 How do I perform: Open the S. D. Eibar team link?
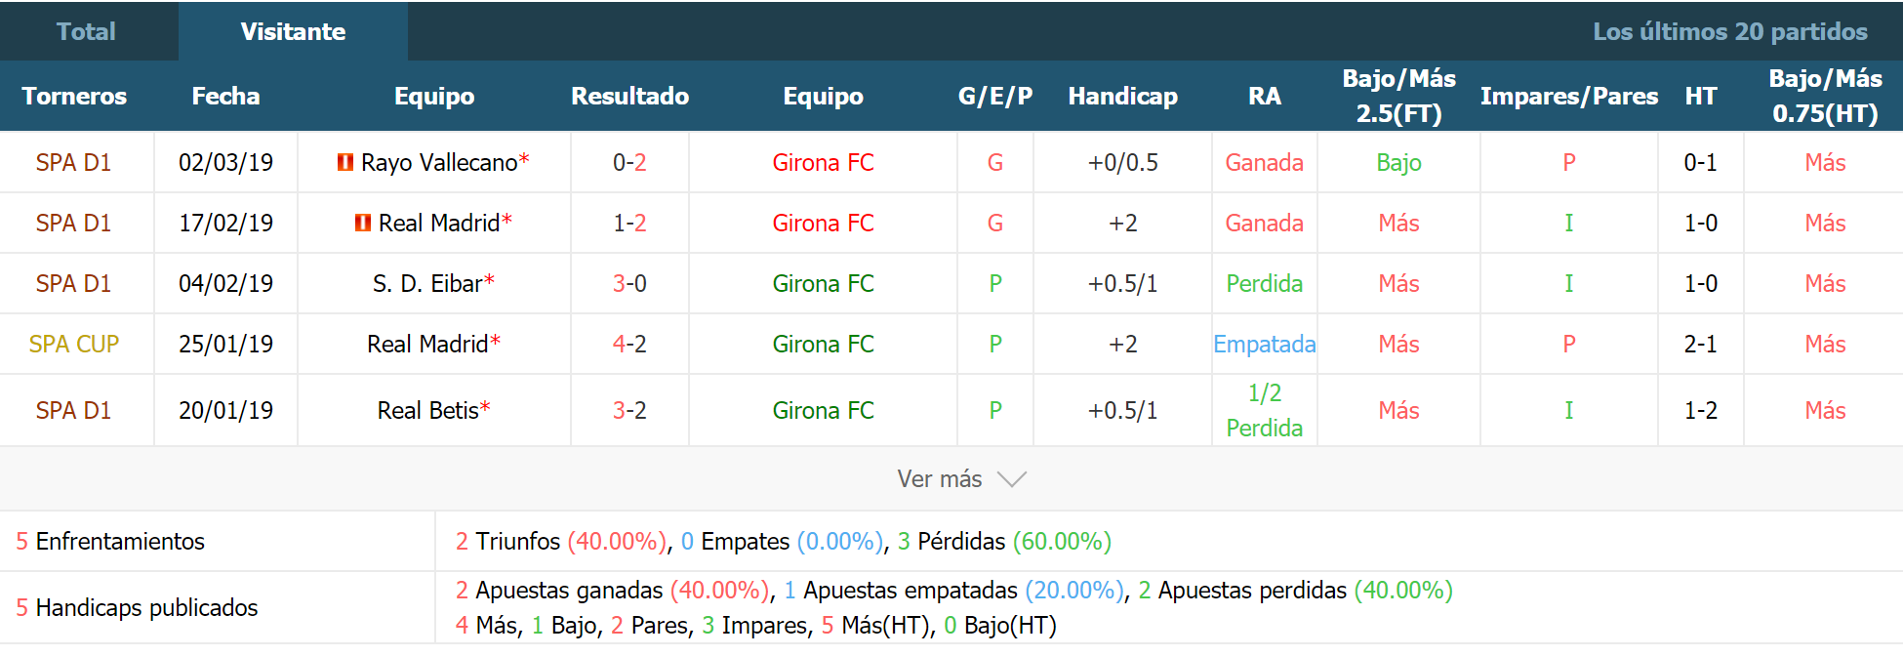coord(427,283)
